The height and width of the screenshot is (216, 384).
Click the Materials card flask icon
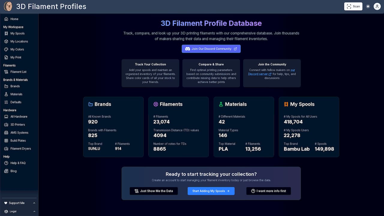point(221,104)
